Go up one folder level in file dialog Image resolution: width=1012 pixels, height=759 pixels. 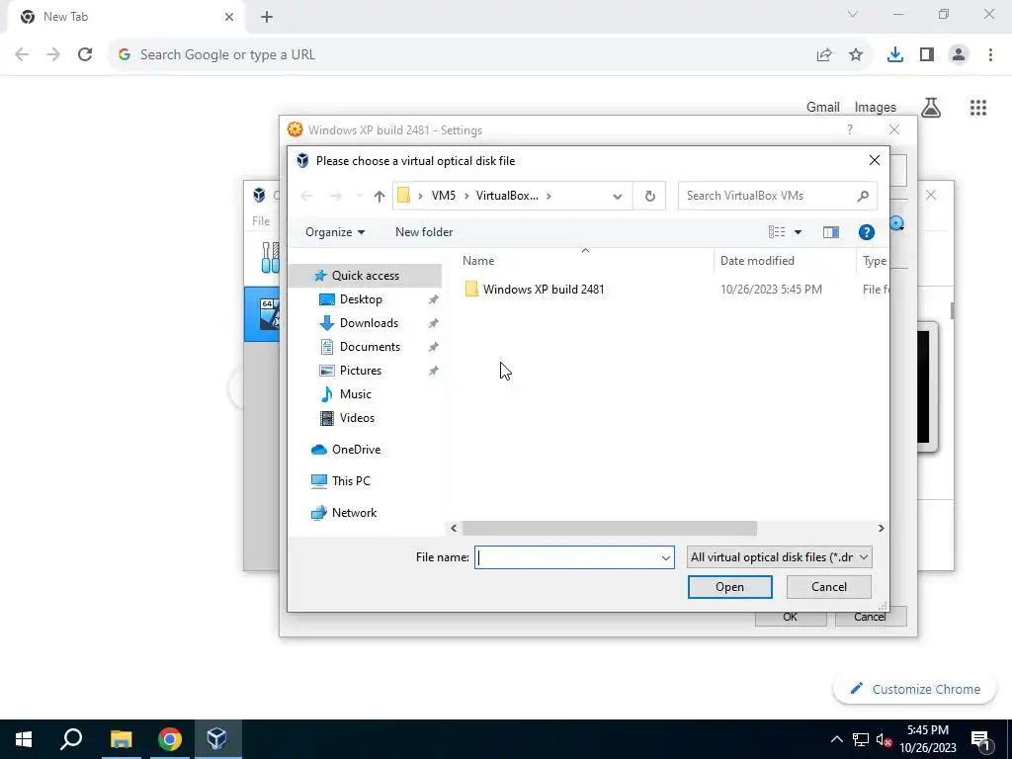[379, 197]
